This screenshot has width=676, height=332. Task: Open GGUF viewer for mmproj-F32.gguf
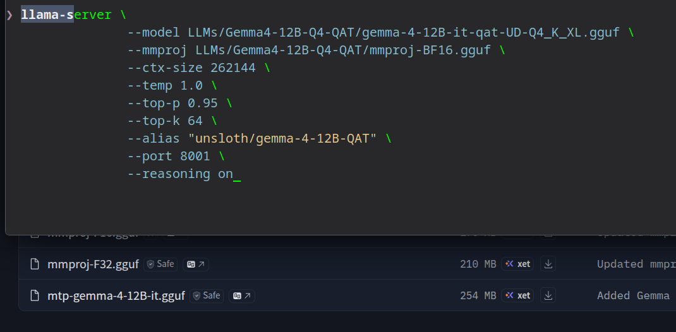point(196,264)
